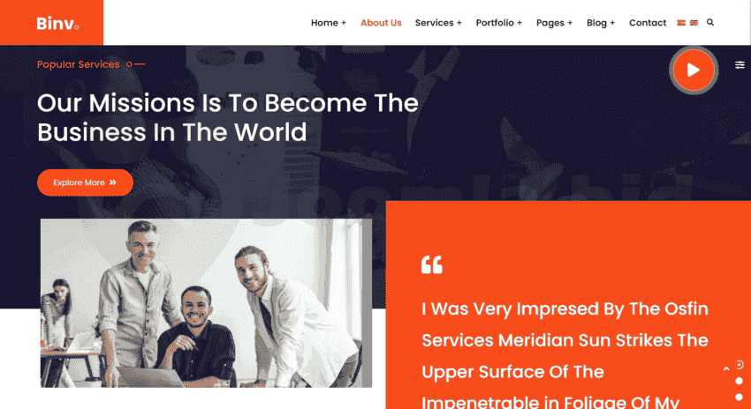Select the second testimonial slider dot

click(739, 382)
